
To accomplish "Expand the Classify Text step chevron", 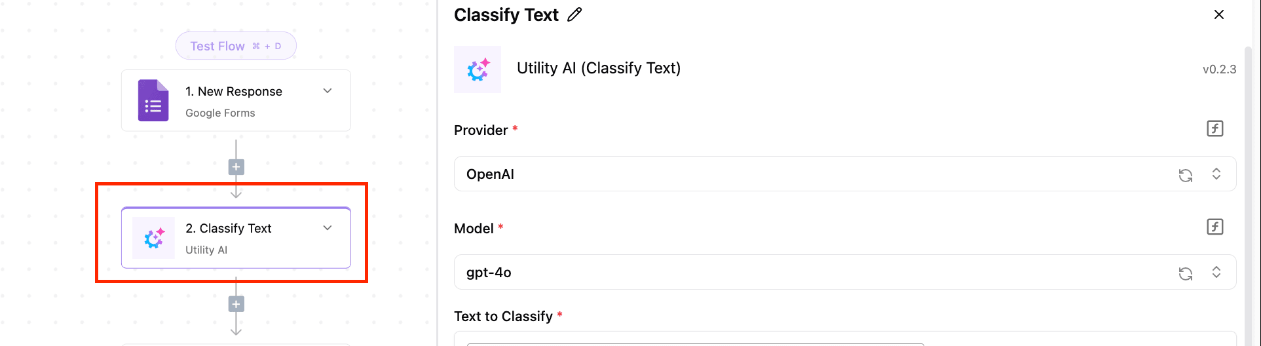I will (x=328, y=228).
